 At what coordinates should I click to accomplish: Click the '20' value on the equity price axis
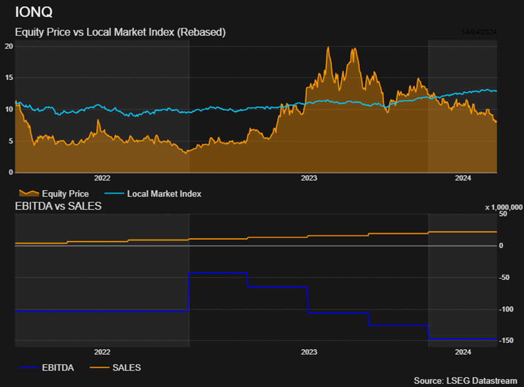9,47
